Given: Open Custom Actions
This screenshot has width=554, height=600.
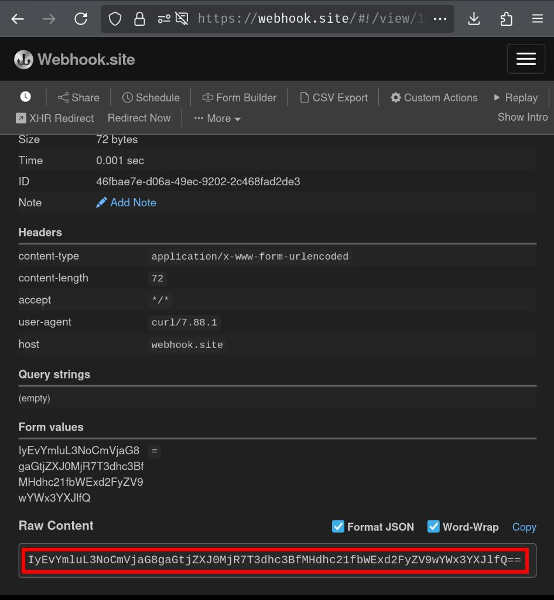Looking at the screenshot, I should (434, 98).
